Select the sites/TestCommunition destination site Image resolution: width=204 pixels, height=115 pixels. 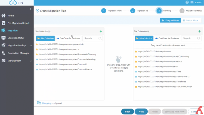165,87
